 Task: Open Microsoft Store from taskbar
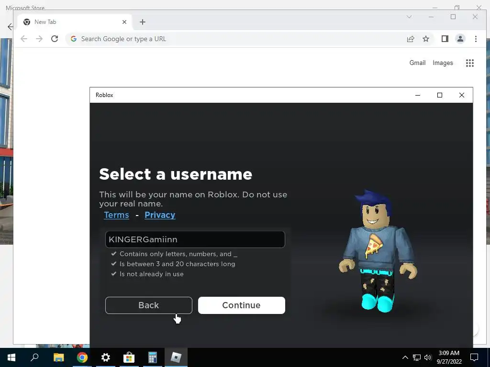129,357
